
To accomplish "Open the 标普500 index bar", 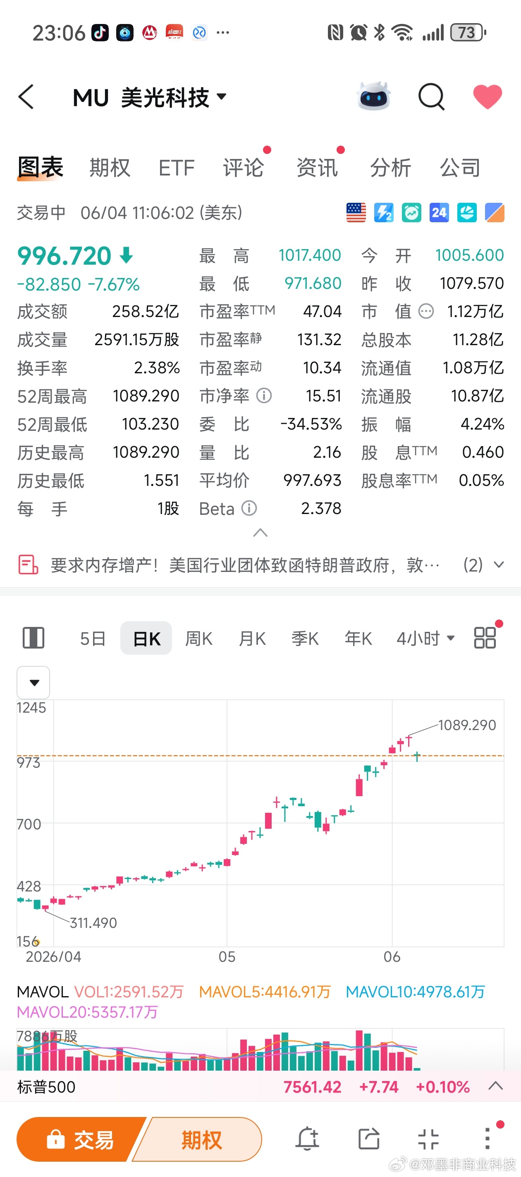I will [x=260, y=1086].
